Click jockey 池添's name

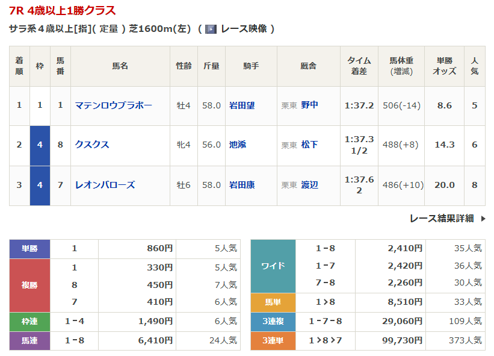coord(238,145)
